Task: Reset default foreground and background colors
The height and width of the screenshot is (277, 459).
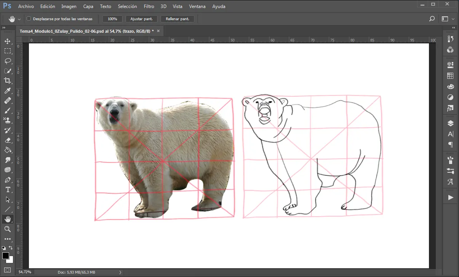Action: (x=4, y=248)
